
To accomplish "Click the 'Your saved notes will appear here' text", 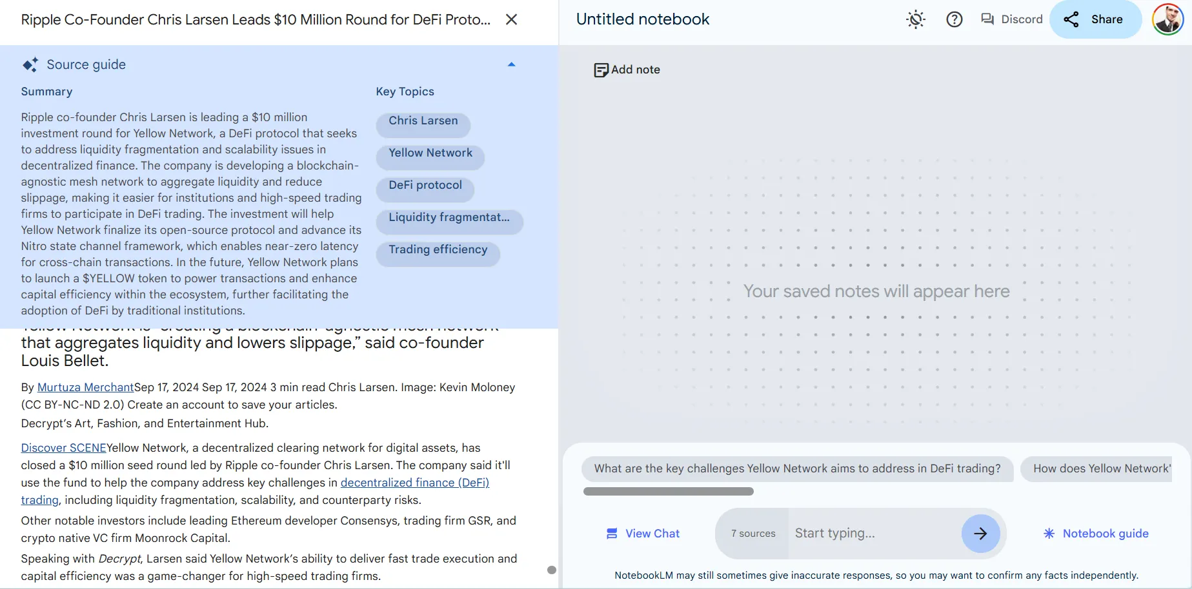I will (876, 291).
